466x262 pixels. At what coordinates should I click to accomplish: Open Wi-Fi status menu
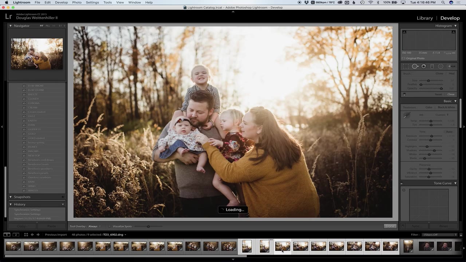371,3
